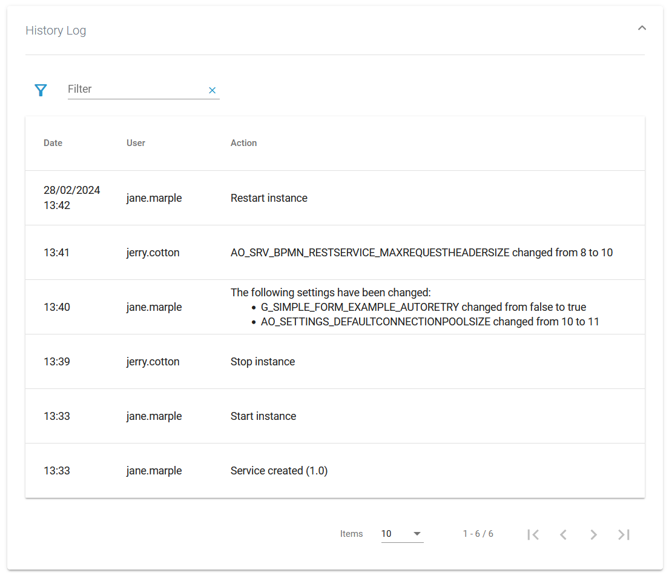Viewport: 669px width, 575px height.
Task: Click the Action column header
Action: [243, 143]
